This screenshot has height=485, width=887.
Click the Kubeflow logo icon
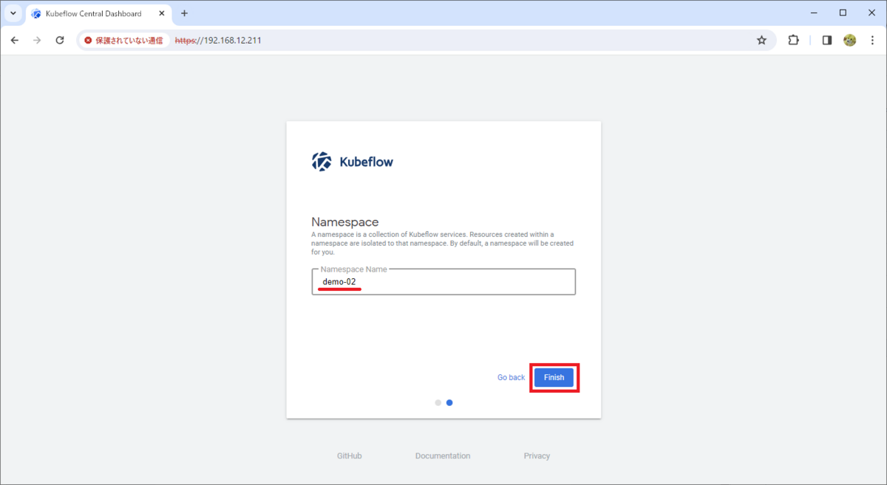tap(322, 162)
